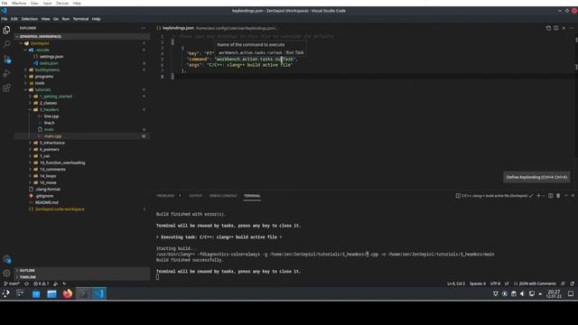Viewport: 578px width, 325px height.
Task: Expand the OUTLINE section
Action: click(x=82, y=271)
